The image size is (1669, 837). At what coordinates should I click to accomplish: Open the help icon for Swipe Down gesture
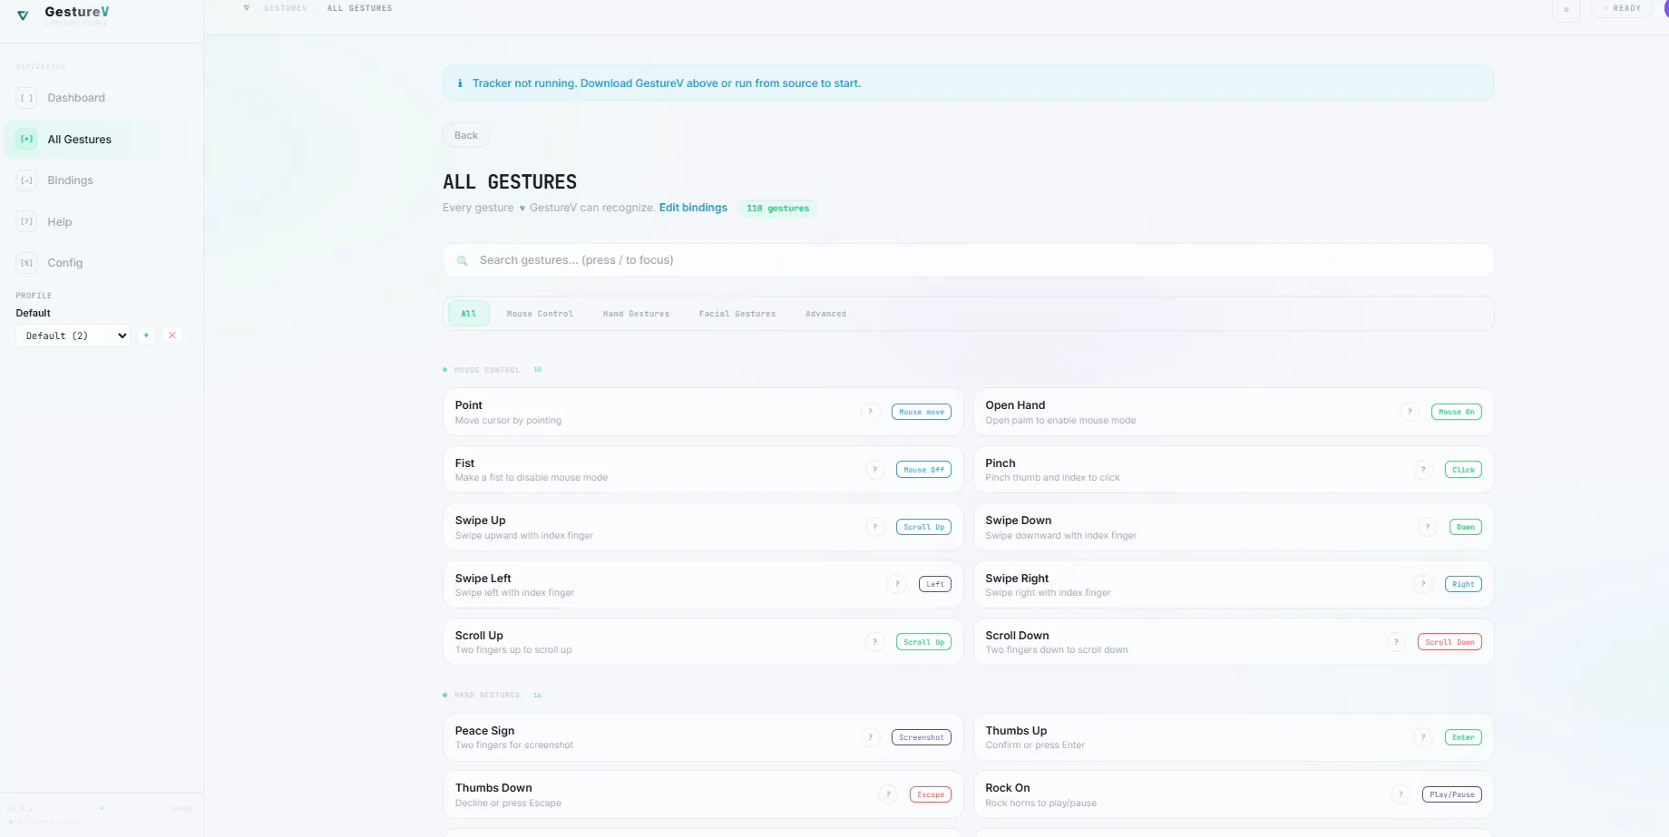1428,527
